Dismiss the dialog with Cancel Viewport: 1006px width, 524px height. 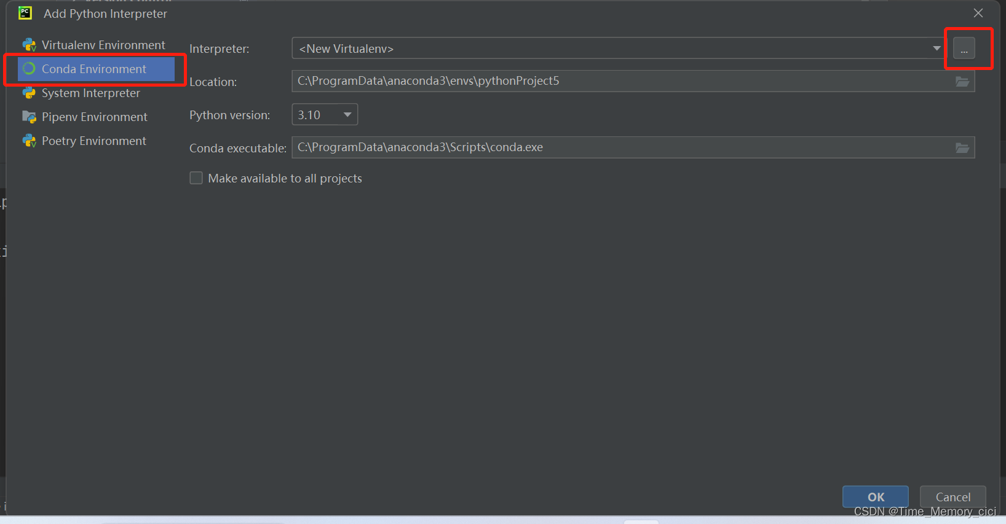(x=953, y=497)
